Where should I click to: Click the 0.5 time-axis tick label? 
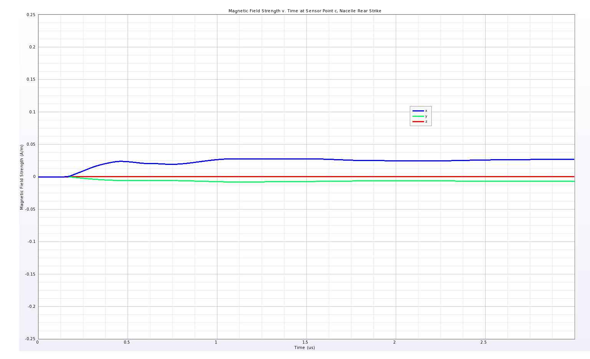coord(127,342)
